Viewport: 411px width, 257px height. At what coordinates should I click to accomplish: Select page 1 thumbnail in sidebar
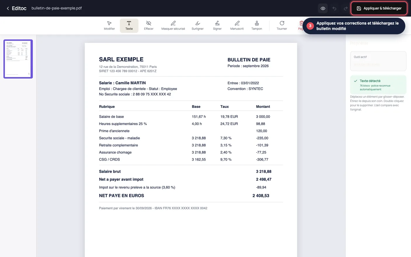pyautogui.click(x=18, y=59)
